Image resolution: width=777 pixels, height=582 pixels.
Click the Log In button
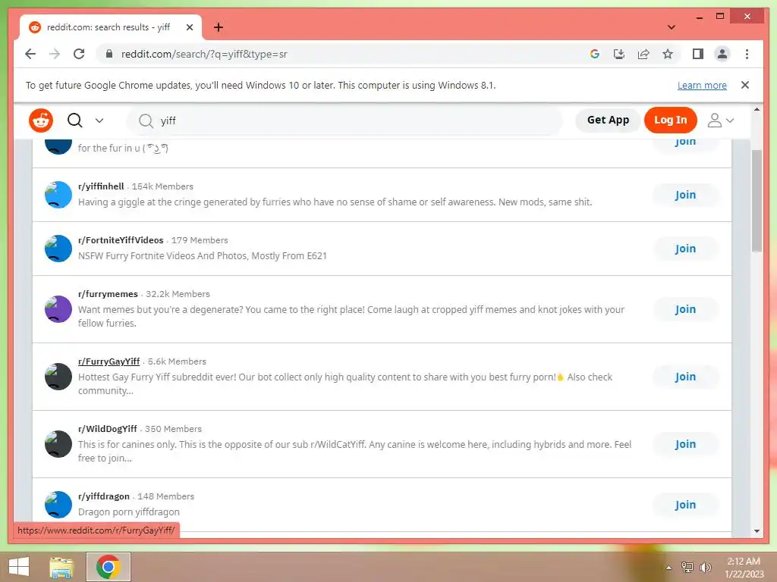670,120
